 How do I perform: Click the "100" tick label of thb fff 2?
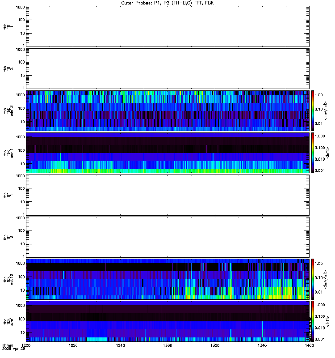point(21,62)
